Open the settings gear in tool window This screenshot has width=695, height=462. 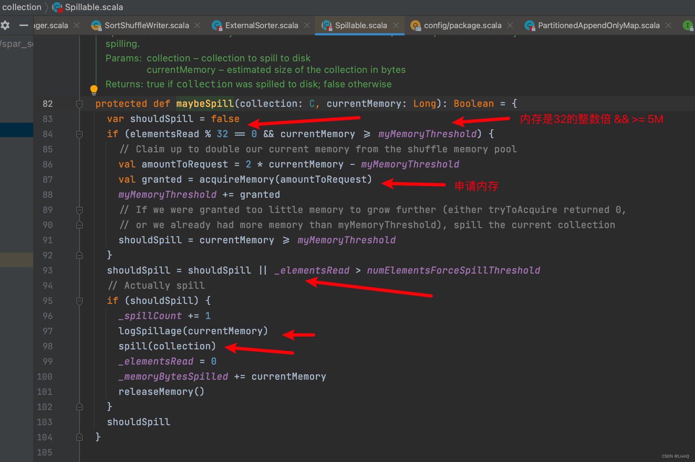tap(5, 25)
